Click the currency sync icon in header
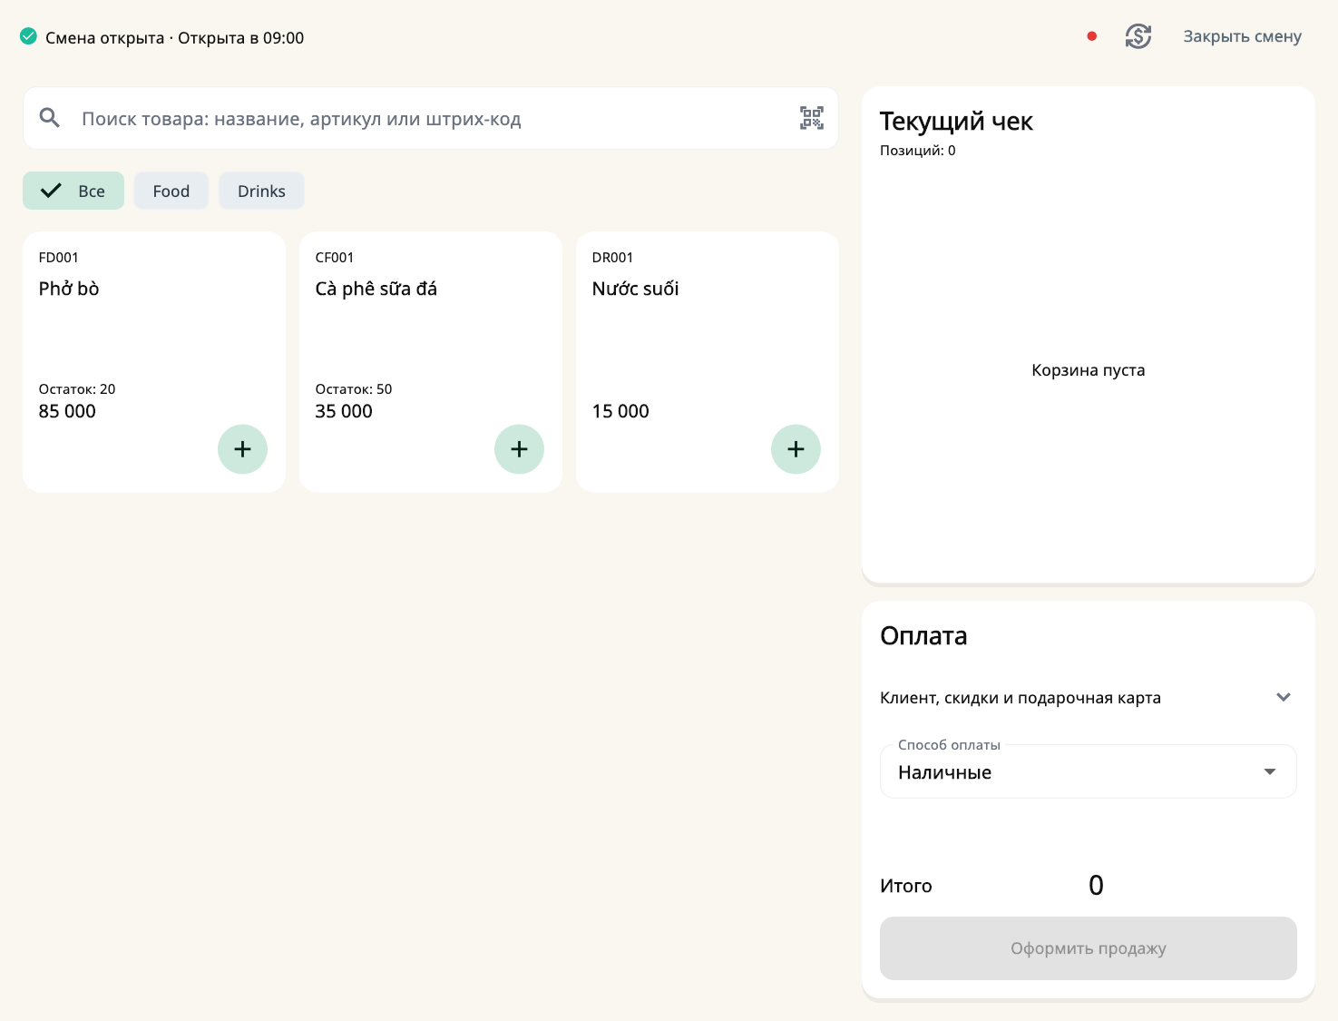 (1138, 36)
